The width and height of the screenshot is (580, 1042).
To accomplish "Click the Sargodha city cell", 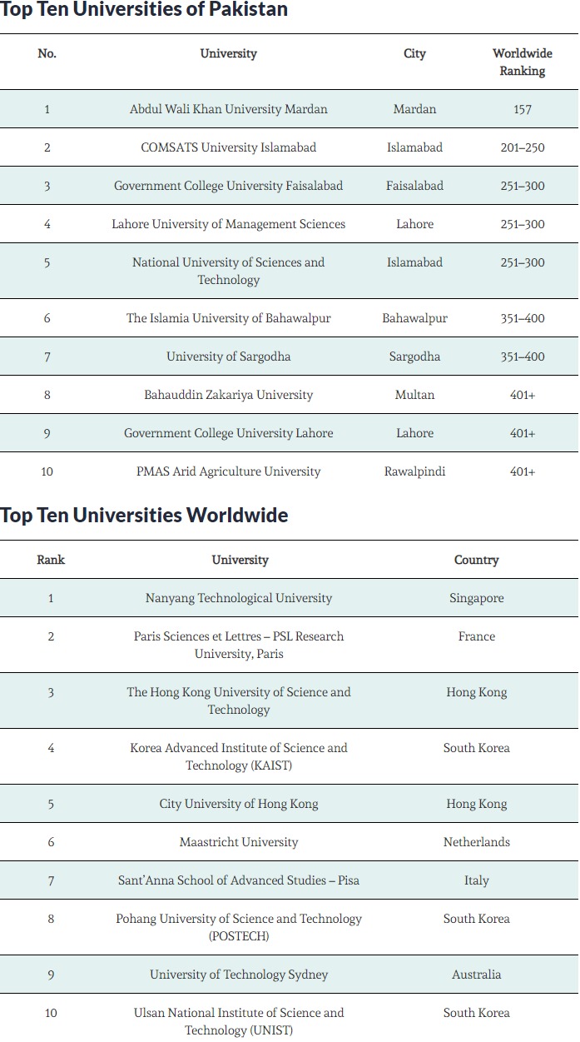I will 414,356.
